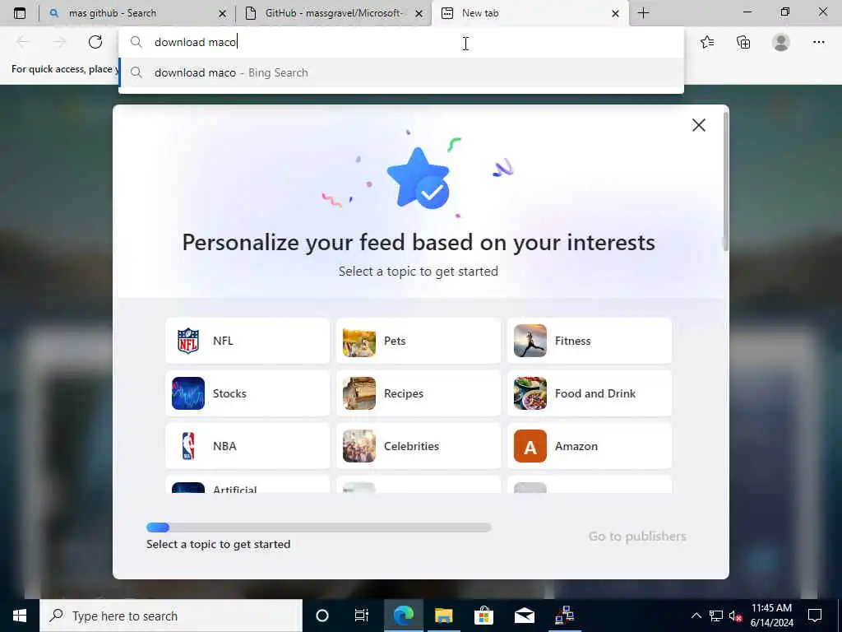Open the profile avatar icon
Screen dimensions: 842x632
coord(781,42)
